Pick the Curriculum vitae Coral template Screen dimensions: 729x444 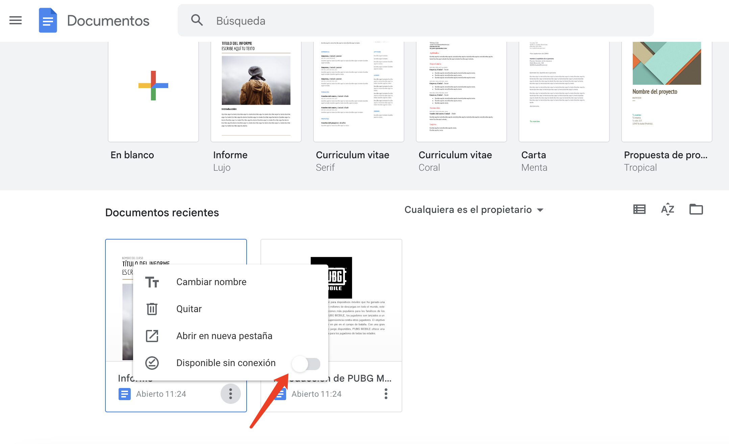coord(461,91)
